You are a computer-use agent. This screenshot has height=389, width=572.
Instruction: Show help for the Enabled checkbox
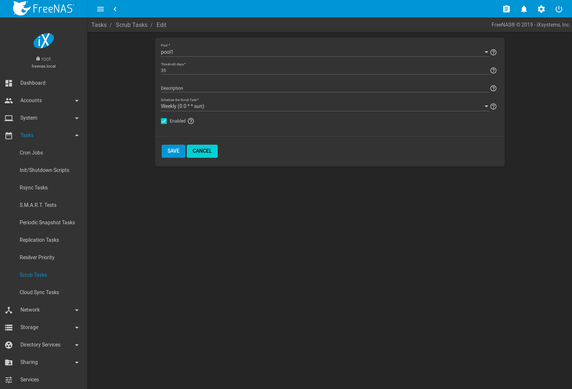pos(191,121)
